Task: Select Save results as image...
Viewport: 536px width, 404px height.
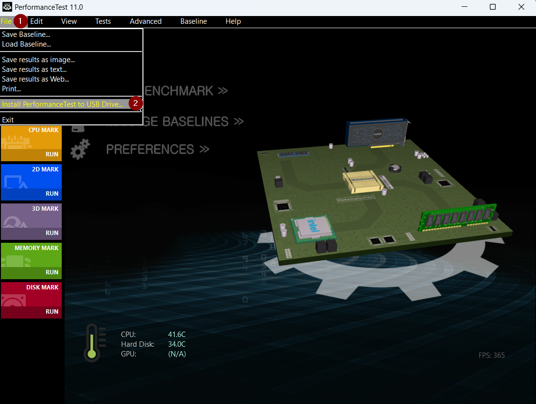Action: tap(71, 60)
